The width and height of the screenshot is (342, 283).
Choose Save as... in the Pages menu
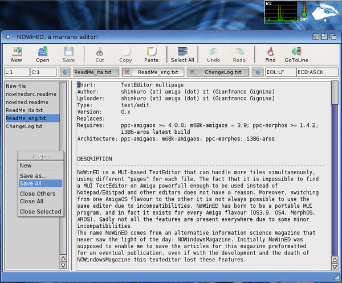(x=33, y=176)
